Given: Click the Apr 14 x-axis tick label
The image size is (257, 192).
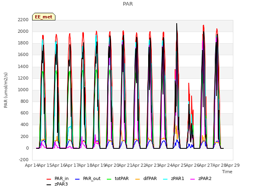Looking at the screenshot, I should point(32,165).
